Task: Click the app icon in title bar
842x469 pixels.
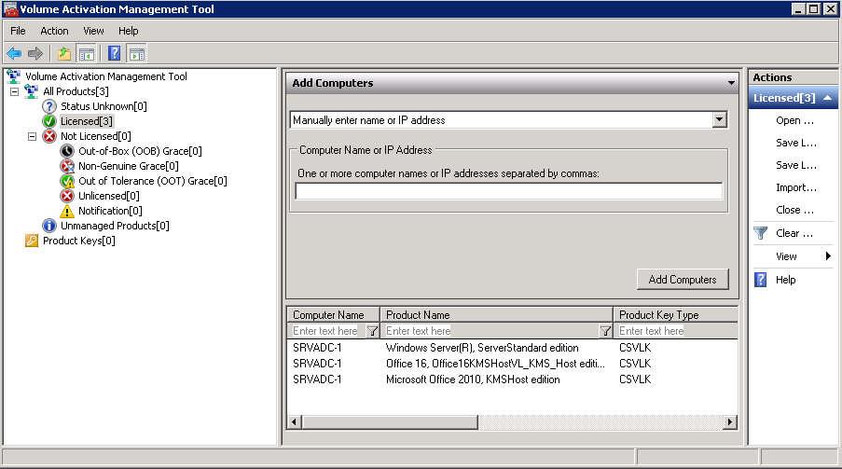Action: point(10,9)
